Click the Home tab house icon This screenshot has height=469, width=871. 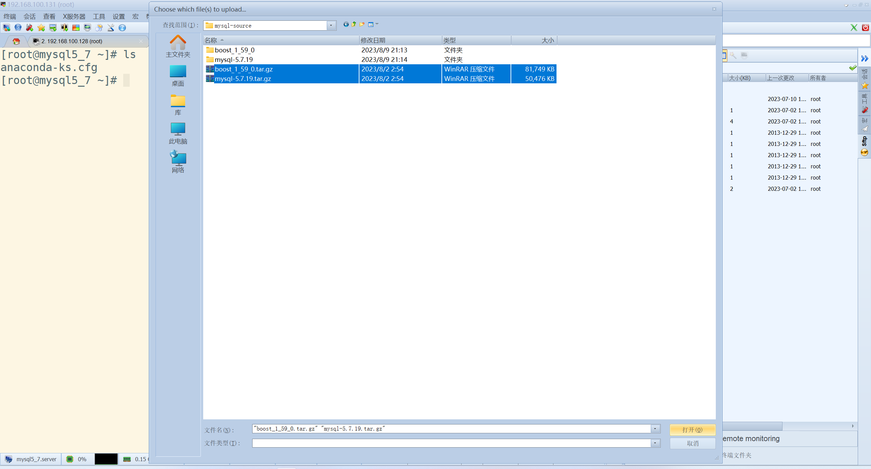[x=16, y=41]
